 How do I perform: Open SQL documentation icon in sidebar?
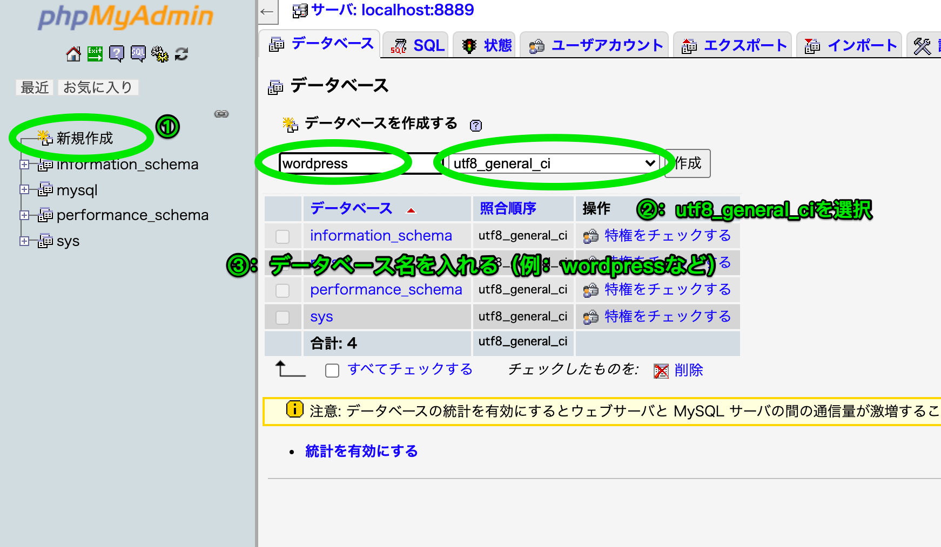click(138, 54)
